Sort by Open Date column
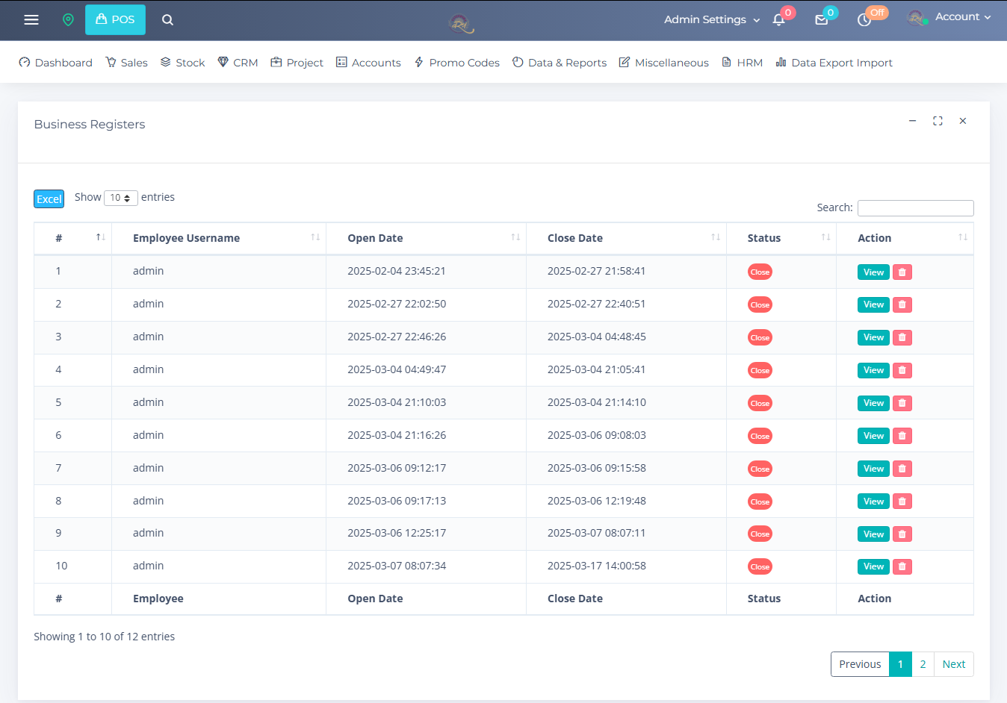The height and width of the screenshot is (703, 1007). pos(426,238)
